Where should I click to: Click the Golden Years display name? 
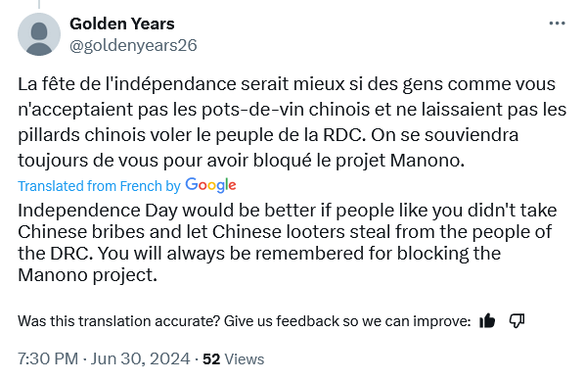122,24
